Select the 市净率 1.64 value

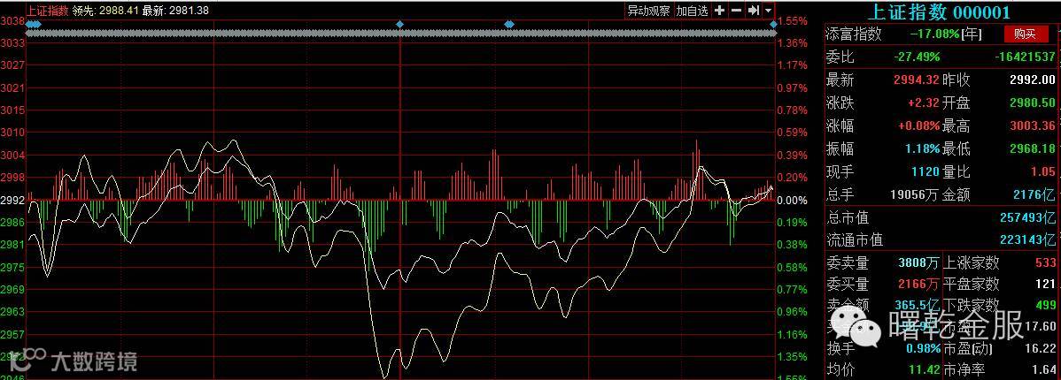1045,369
